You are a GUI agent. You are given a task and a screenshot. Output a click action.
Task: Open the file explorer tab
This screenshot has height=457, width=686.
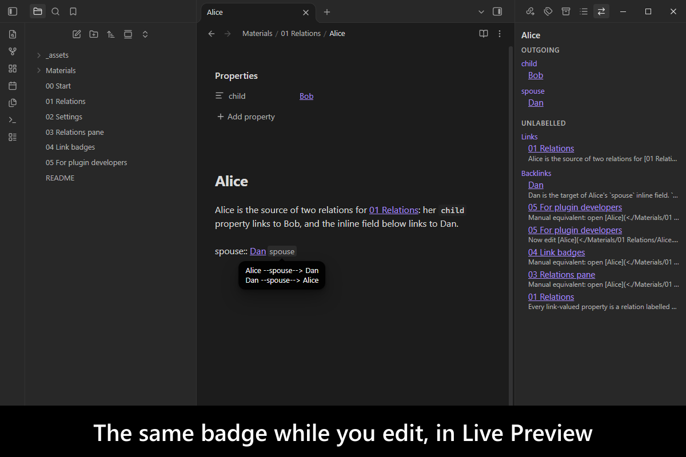tap(38, 11)
